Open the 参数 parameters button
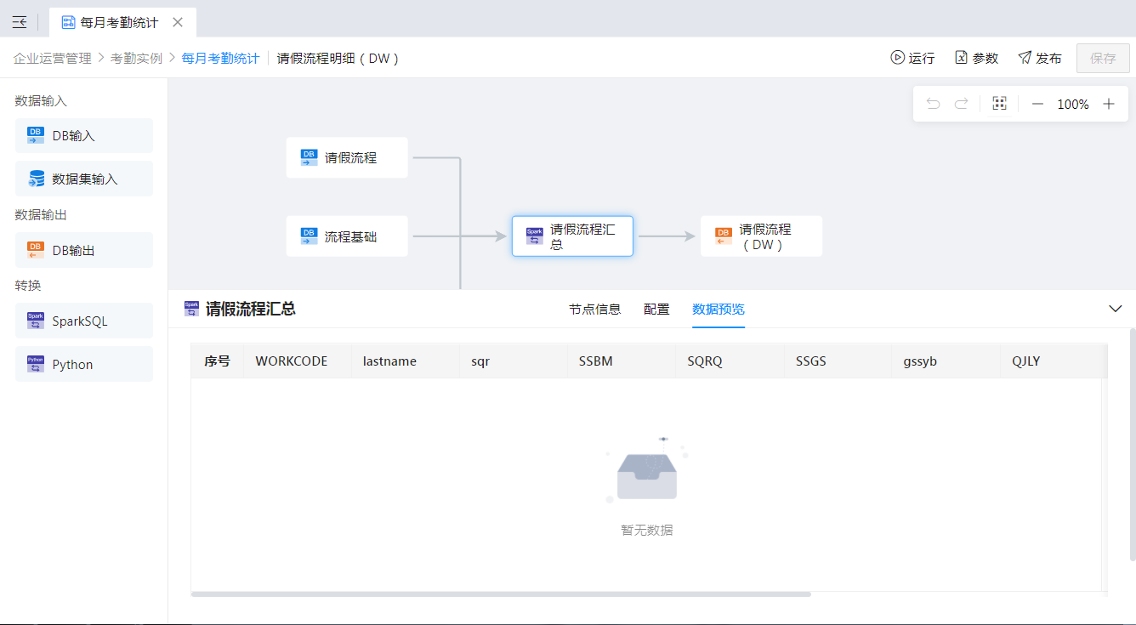 (x=976, y=58)
